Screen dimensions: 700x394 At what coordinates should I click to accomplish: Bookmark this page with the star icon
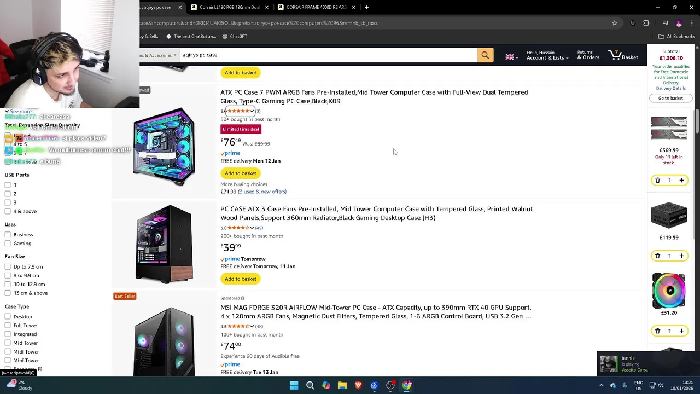click(615, 23)
